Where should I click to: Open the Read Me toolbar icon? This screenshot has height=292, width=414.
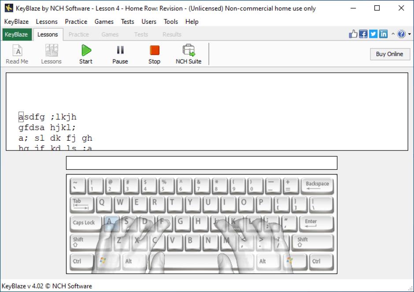click(17, 54)
